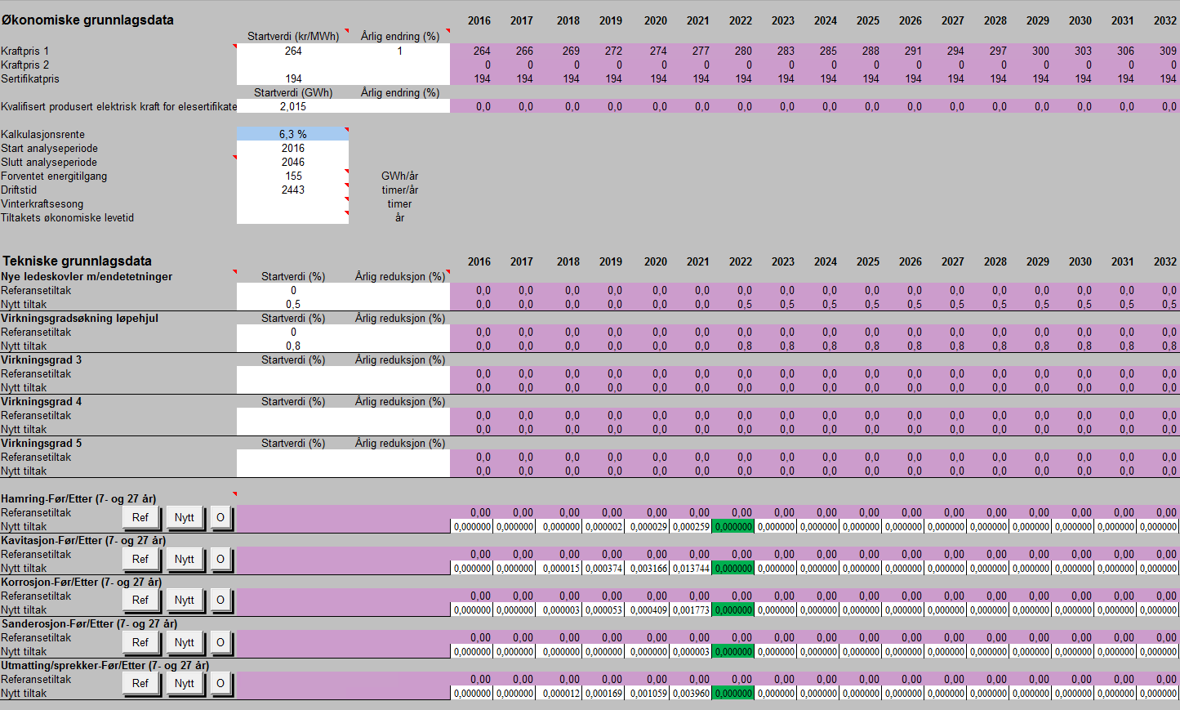Image resolution: width=1180 pixels, height=710 pixels.
Task: Click Utmatting/sprekker Nytt tiltak value 0,001059
Action: (648, 693)
